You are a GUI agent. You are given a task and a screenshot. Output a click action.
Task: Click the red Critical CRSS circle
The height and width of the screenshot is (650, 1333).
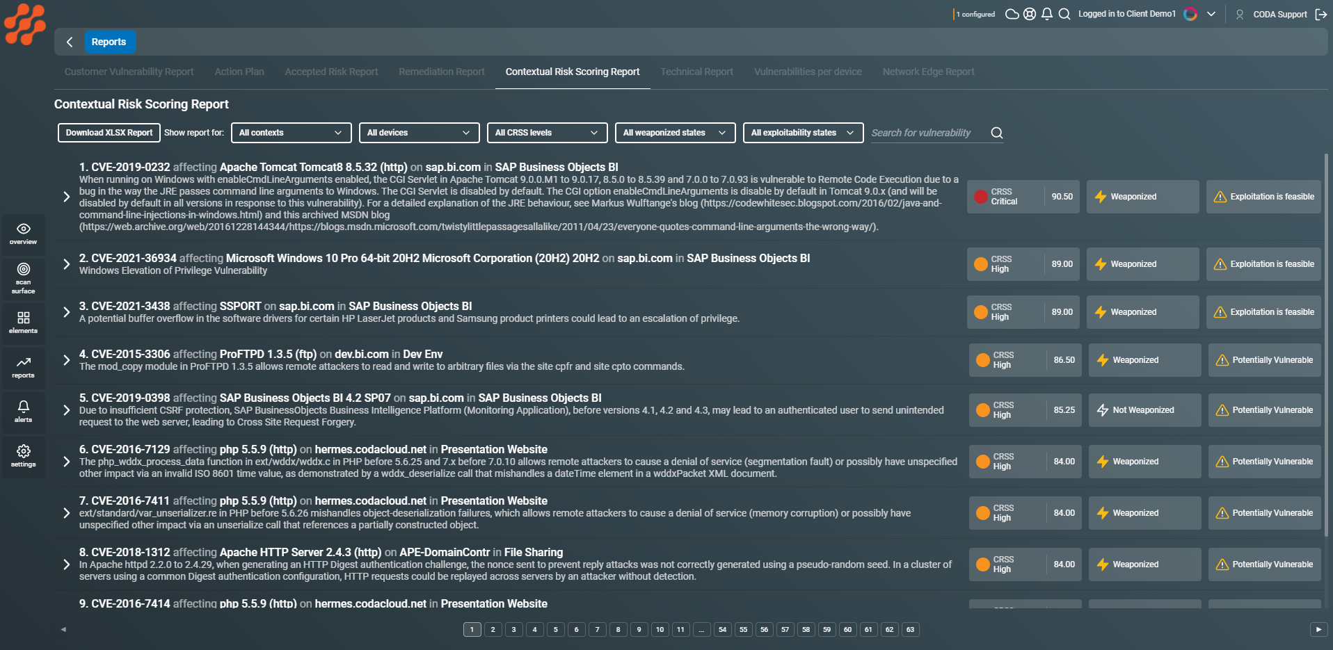(x=981, y=197)
